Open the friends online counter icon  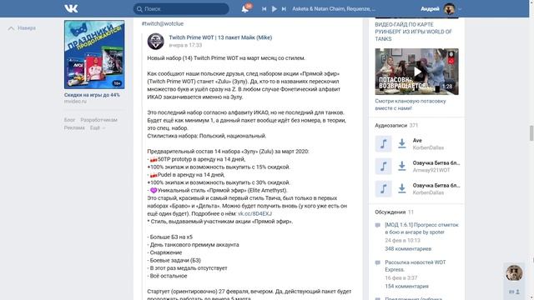[x=514, y=292]
